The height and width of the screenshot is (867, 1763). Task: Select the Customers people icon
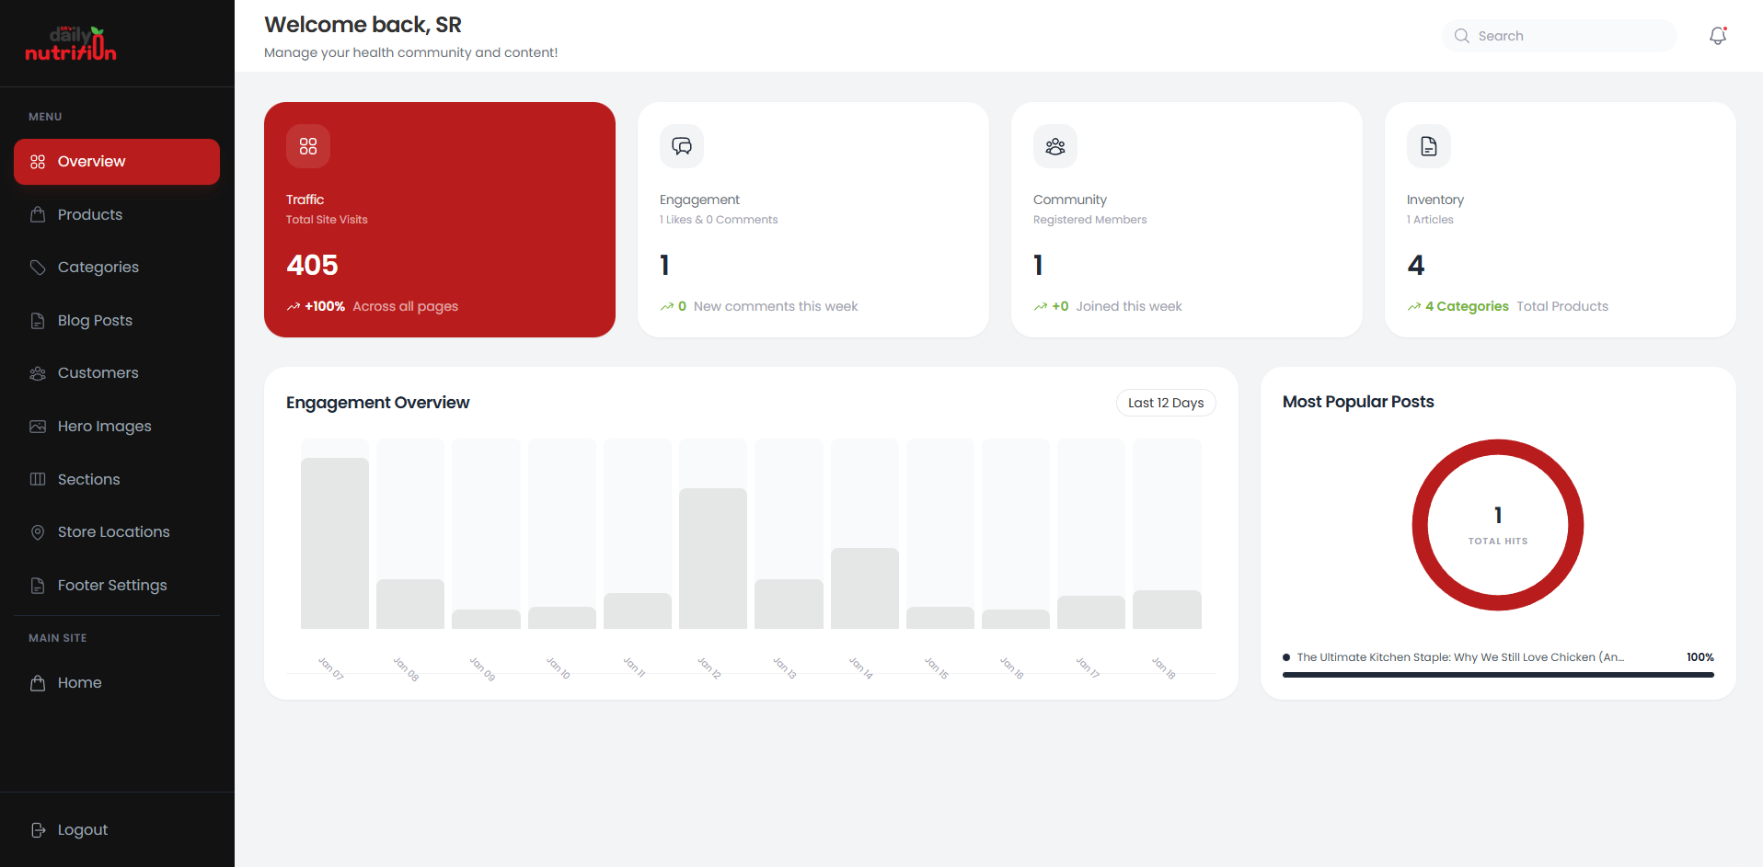[38, 373]
